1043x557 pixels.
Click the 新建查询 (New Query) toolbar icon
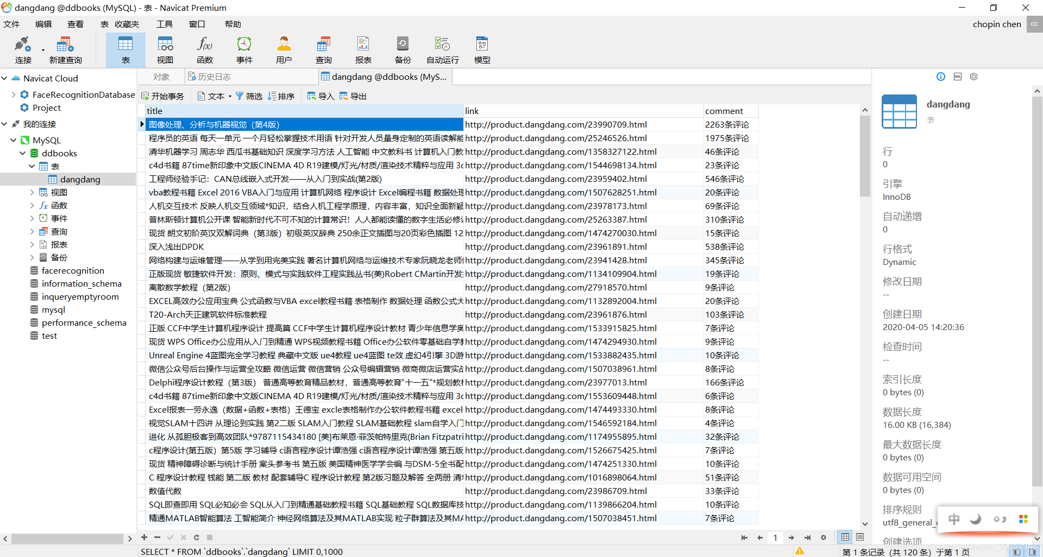[x=65, y=50]
